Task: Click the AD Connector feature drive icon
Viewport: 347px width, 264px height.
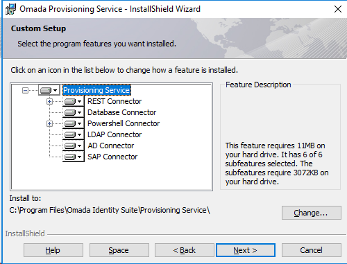Action: pos(73,146)
